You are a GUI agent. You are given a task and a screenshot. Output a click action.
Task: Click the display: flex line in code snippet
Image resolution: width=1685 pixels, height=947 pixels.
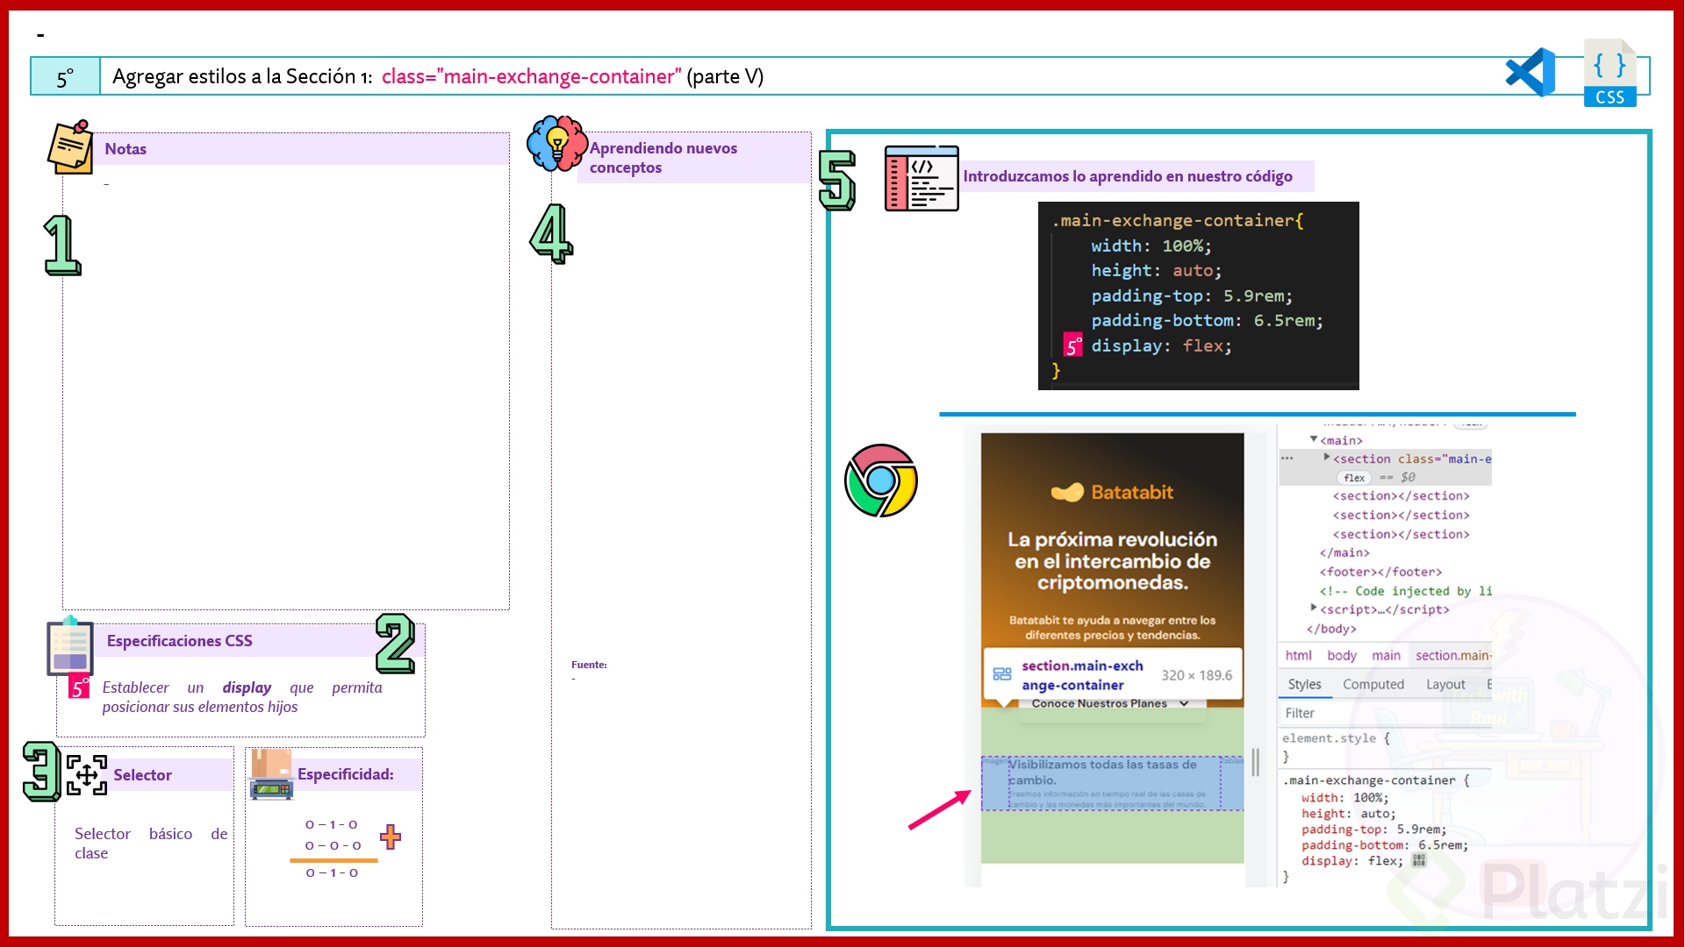click(1161, 345)
